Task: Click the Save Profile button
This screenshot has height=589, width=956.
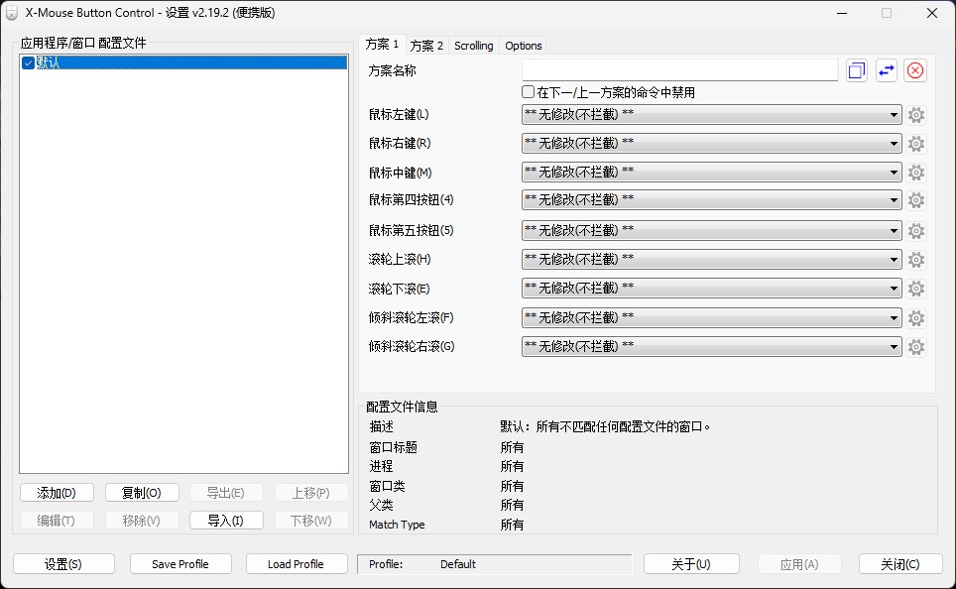Action: pyautogui.click(x=180, y=564)
